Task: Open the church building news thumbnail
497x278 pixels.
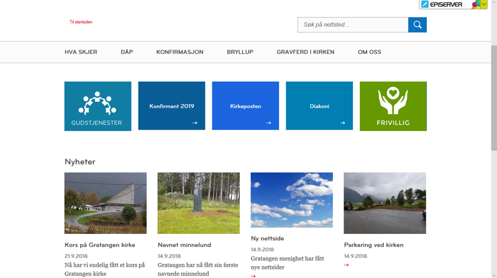Action: 106,203
